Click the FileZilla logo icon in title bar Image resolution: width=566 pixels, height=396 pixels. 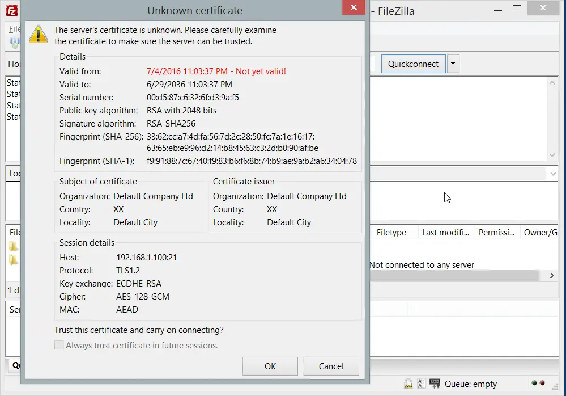pyautogui.click(x=11, y=11)
